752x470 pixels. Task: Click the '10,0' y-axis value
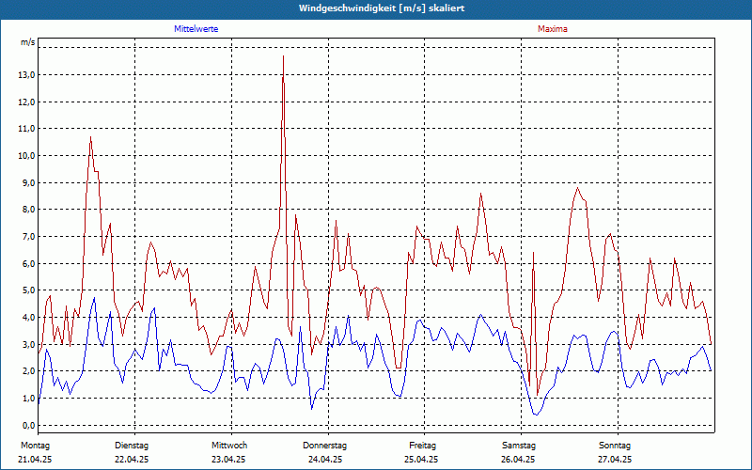(x=27, y=156)
